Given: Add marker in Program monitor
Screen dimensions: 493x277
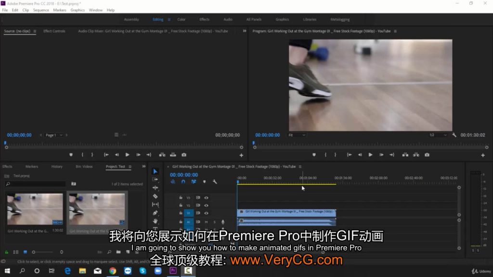Looking at the screenshot, I should click(314, 155).
